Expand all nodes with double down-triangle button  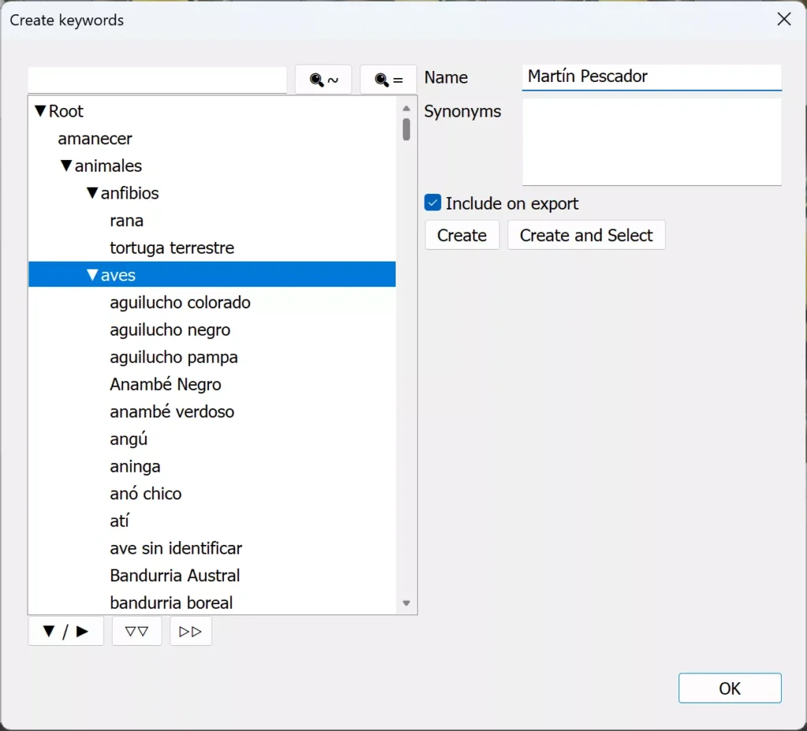[x=137, y=631]
